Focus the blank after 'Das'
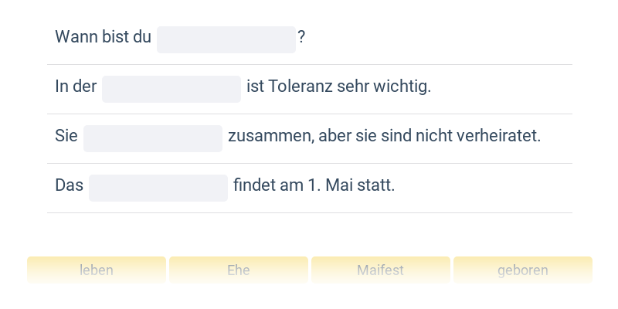The image size is (618, 309). [158, 188]
